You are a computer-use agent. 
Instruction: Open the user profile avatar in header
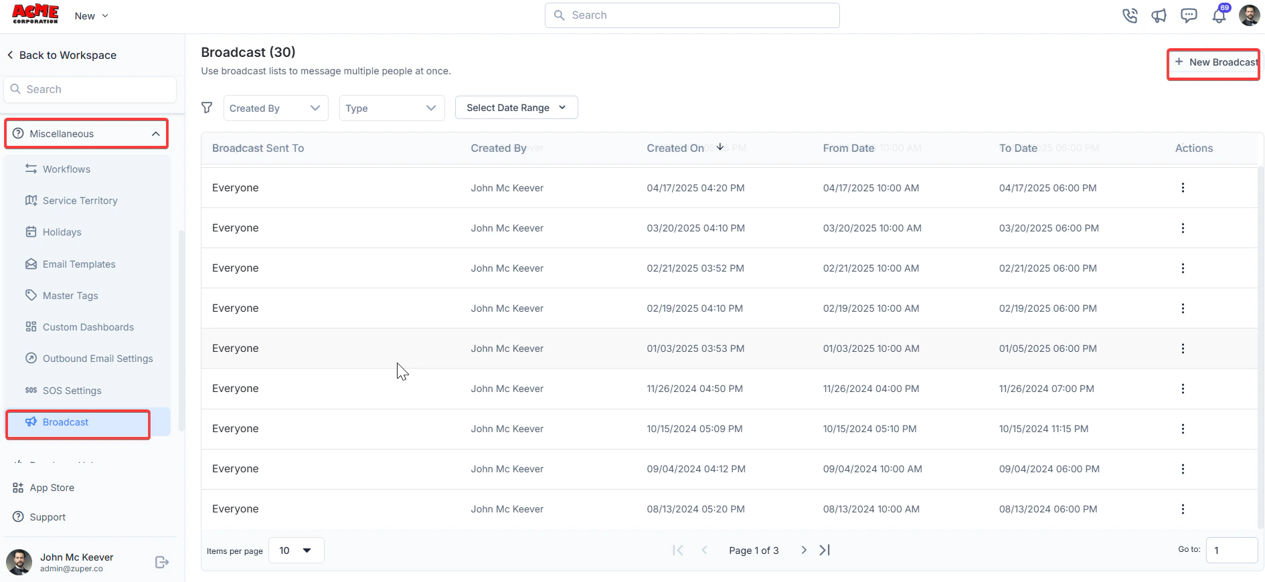(x=1249, y=15)
